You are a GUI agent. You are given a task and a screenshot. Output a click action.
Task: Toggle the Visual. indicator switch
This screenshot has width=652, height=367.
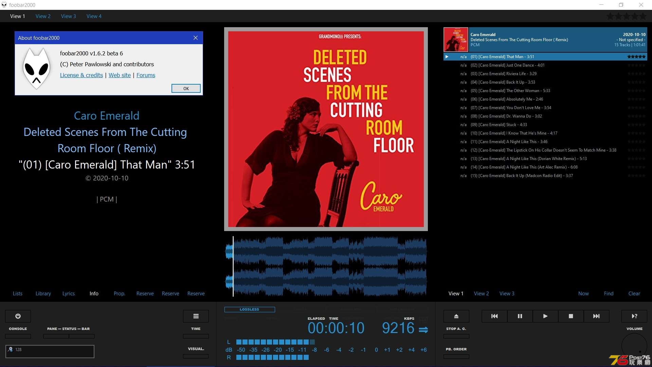point(196,356)
